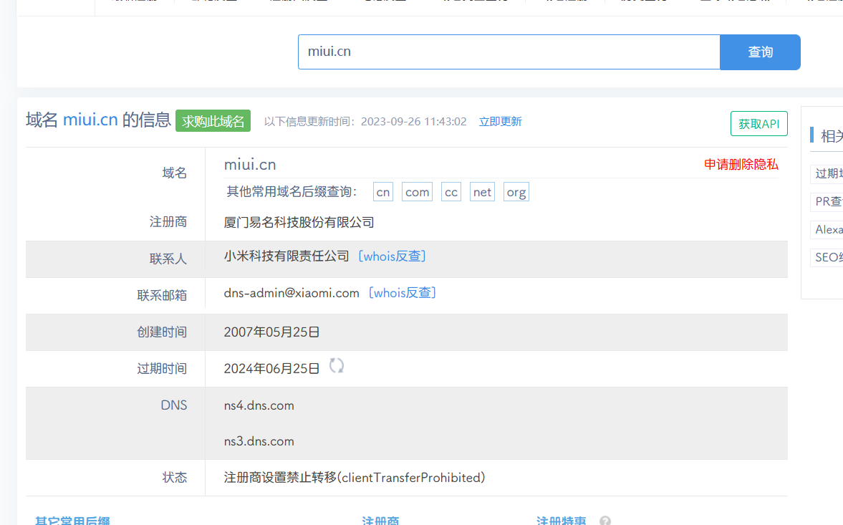Screen dimensions: 843x525
Task: Click the 立即更新 link
Action: (x=500, y=122)
